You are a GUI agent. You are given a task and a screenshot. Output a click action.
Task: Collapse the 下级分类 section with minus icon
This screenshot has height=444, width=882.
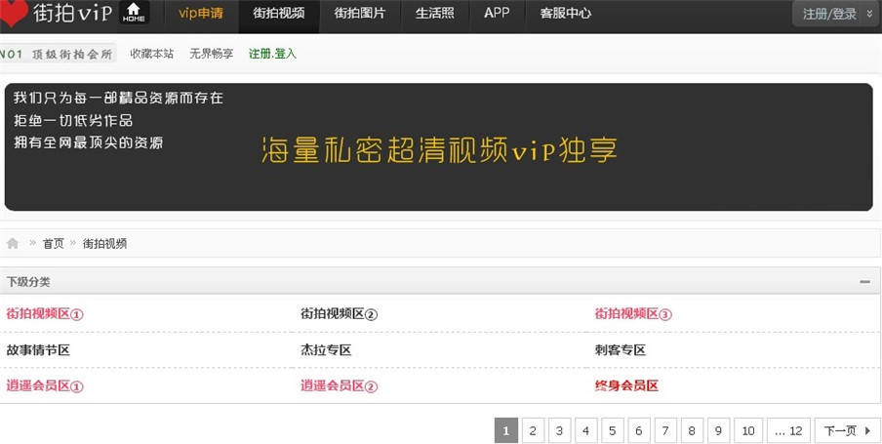[x=864, y=282]
